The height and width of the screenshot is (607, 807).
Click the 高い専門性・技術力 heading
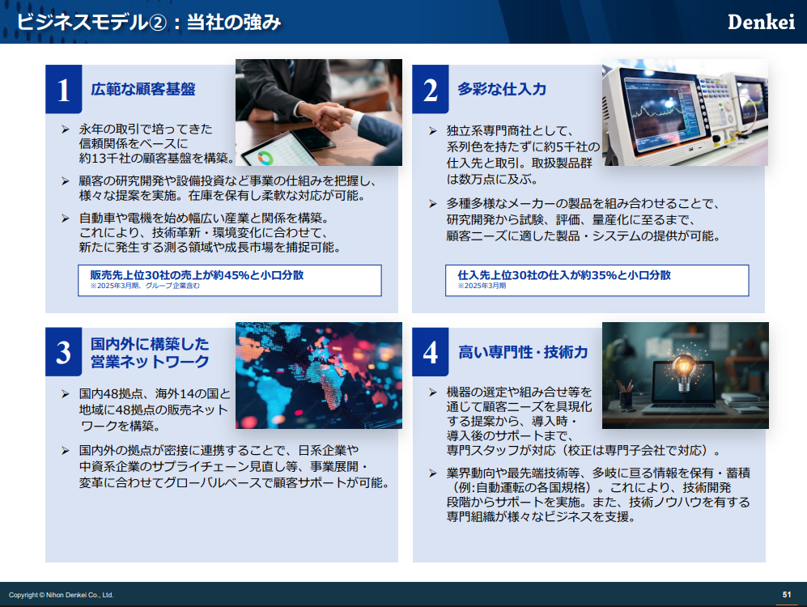click(x=523, y=352)
